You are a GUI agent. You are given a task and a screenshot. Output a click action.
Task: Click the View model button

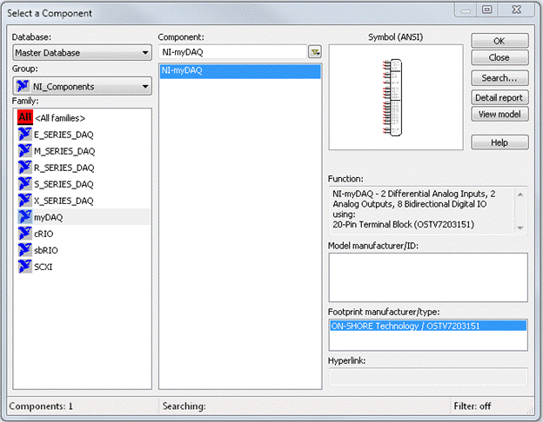(499, 115)
